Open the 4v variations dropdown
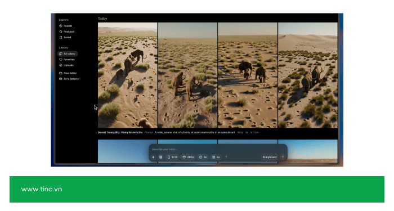The height and width of the screenshot is (211, 394). click(216, 157)
